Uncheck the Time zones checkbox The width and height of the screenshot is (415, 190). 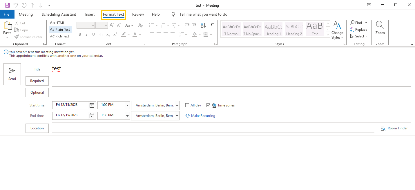tap(208, 105)
